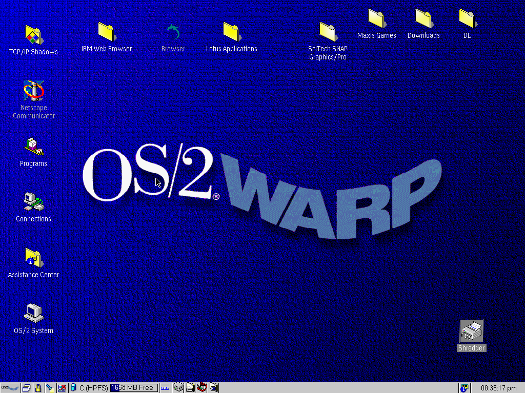Click the DL folder icon
The image size is (525, 393).
[468, 18]
